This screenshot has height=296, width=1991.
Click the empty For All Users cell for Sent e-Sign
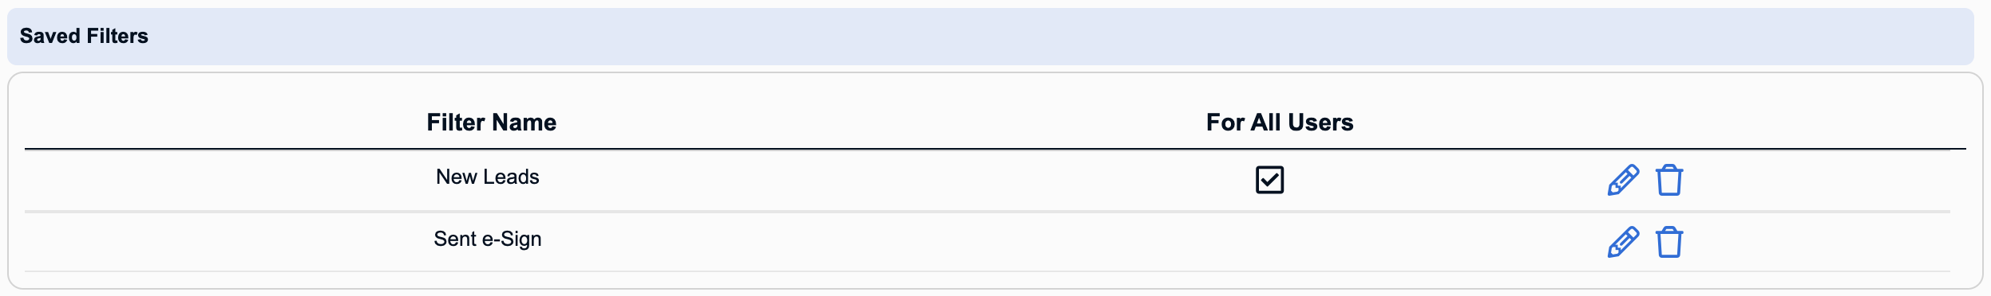click(1280, 242)
